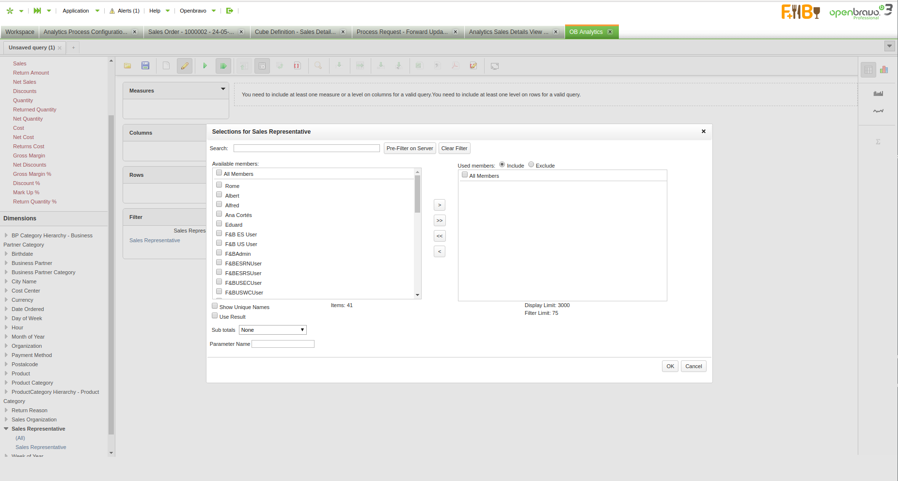The height and width of the screenshot is (481, 898).
Task: Enable the Show Unique Names checkbox
Action: tap(215, 306)
